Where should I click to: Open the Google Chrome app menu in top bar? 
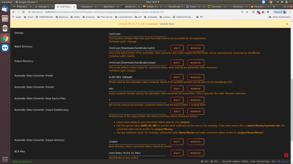coord(27,2)
